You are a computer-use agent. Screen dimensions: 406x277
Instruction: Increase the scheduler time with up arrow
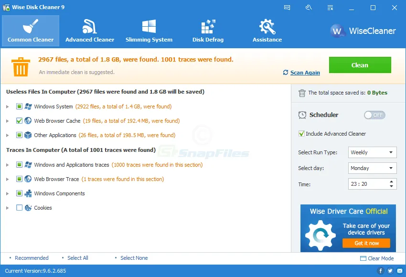pos(391,181)
